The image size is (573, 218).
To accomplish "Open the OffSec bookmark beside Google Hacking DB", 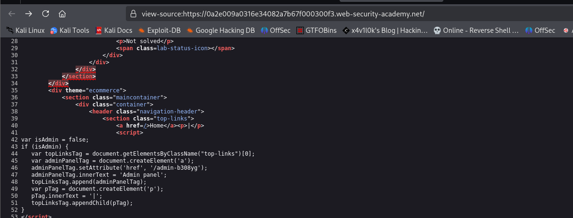I will point(276,30).
